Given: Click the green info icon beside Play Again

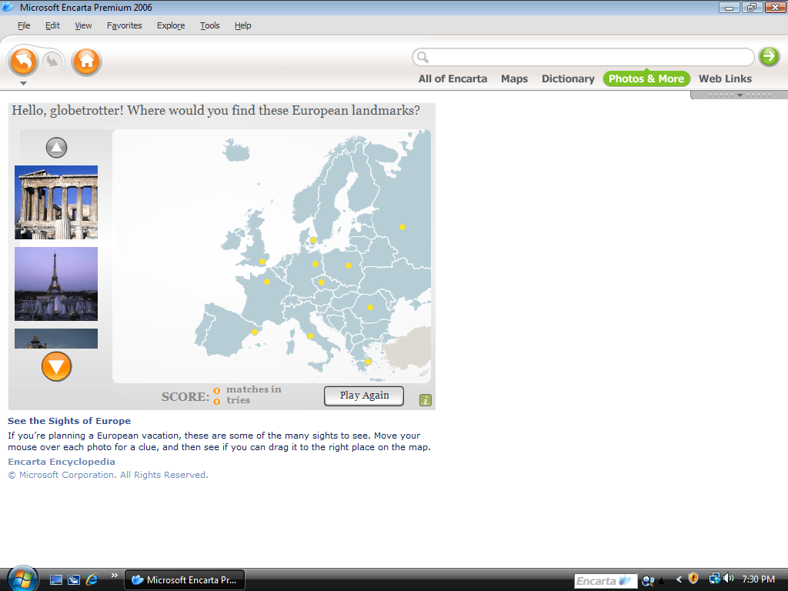Looking at the screenshot, I should (x=426, y=400).
